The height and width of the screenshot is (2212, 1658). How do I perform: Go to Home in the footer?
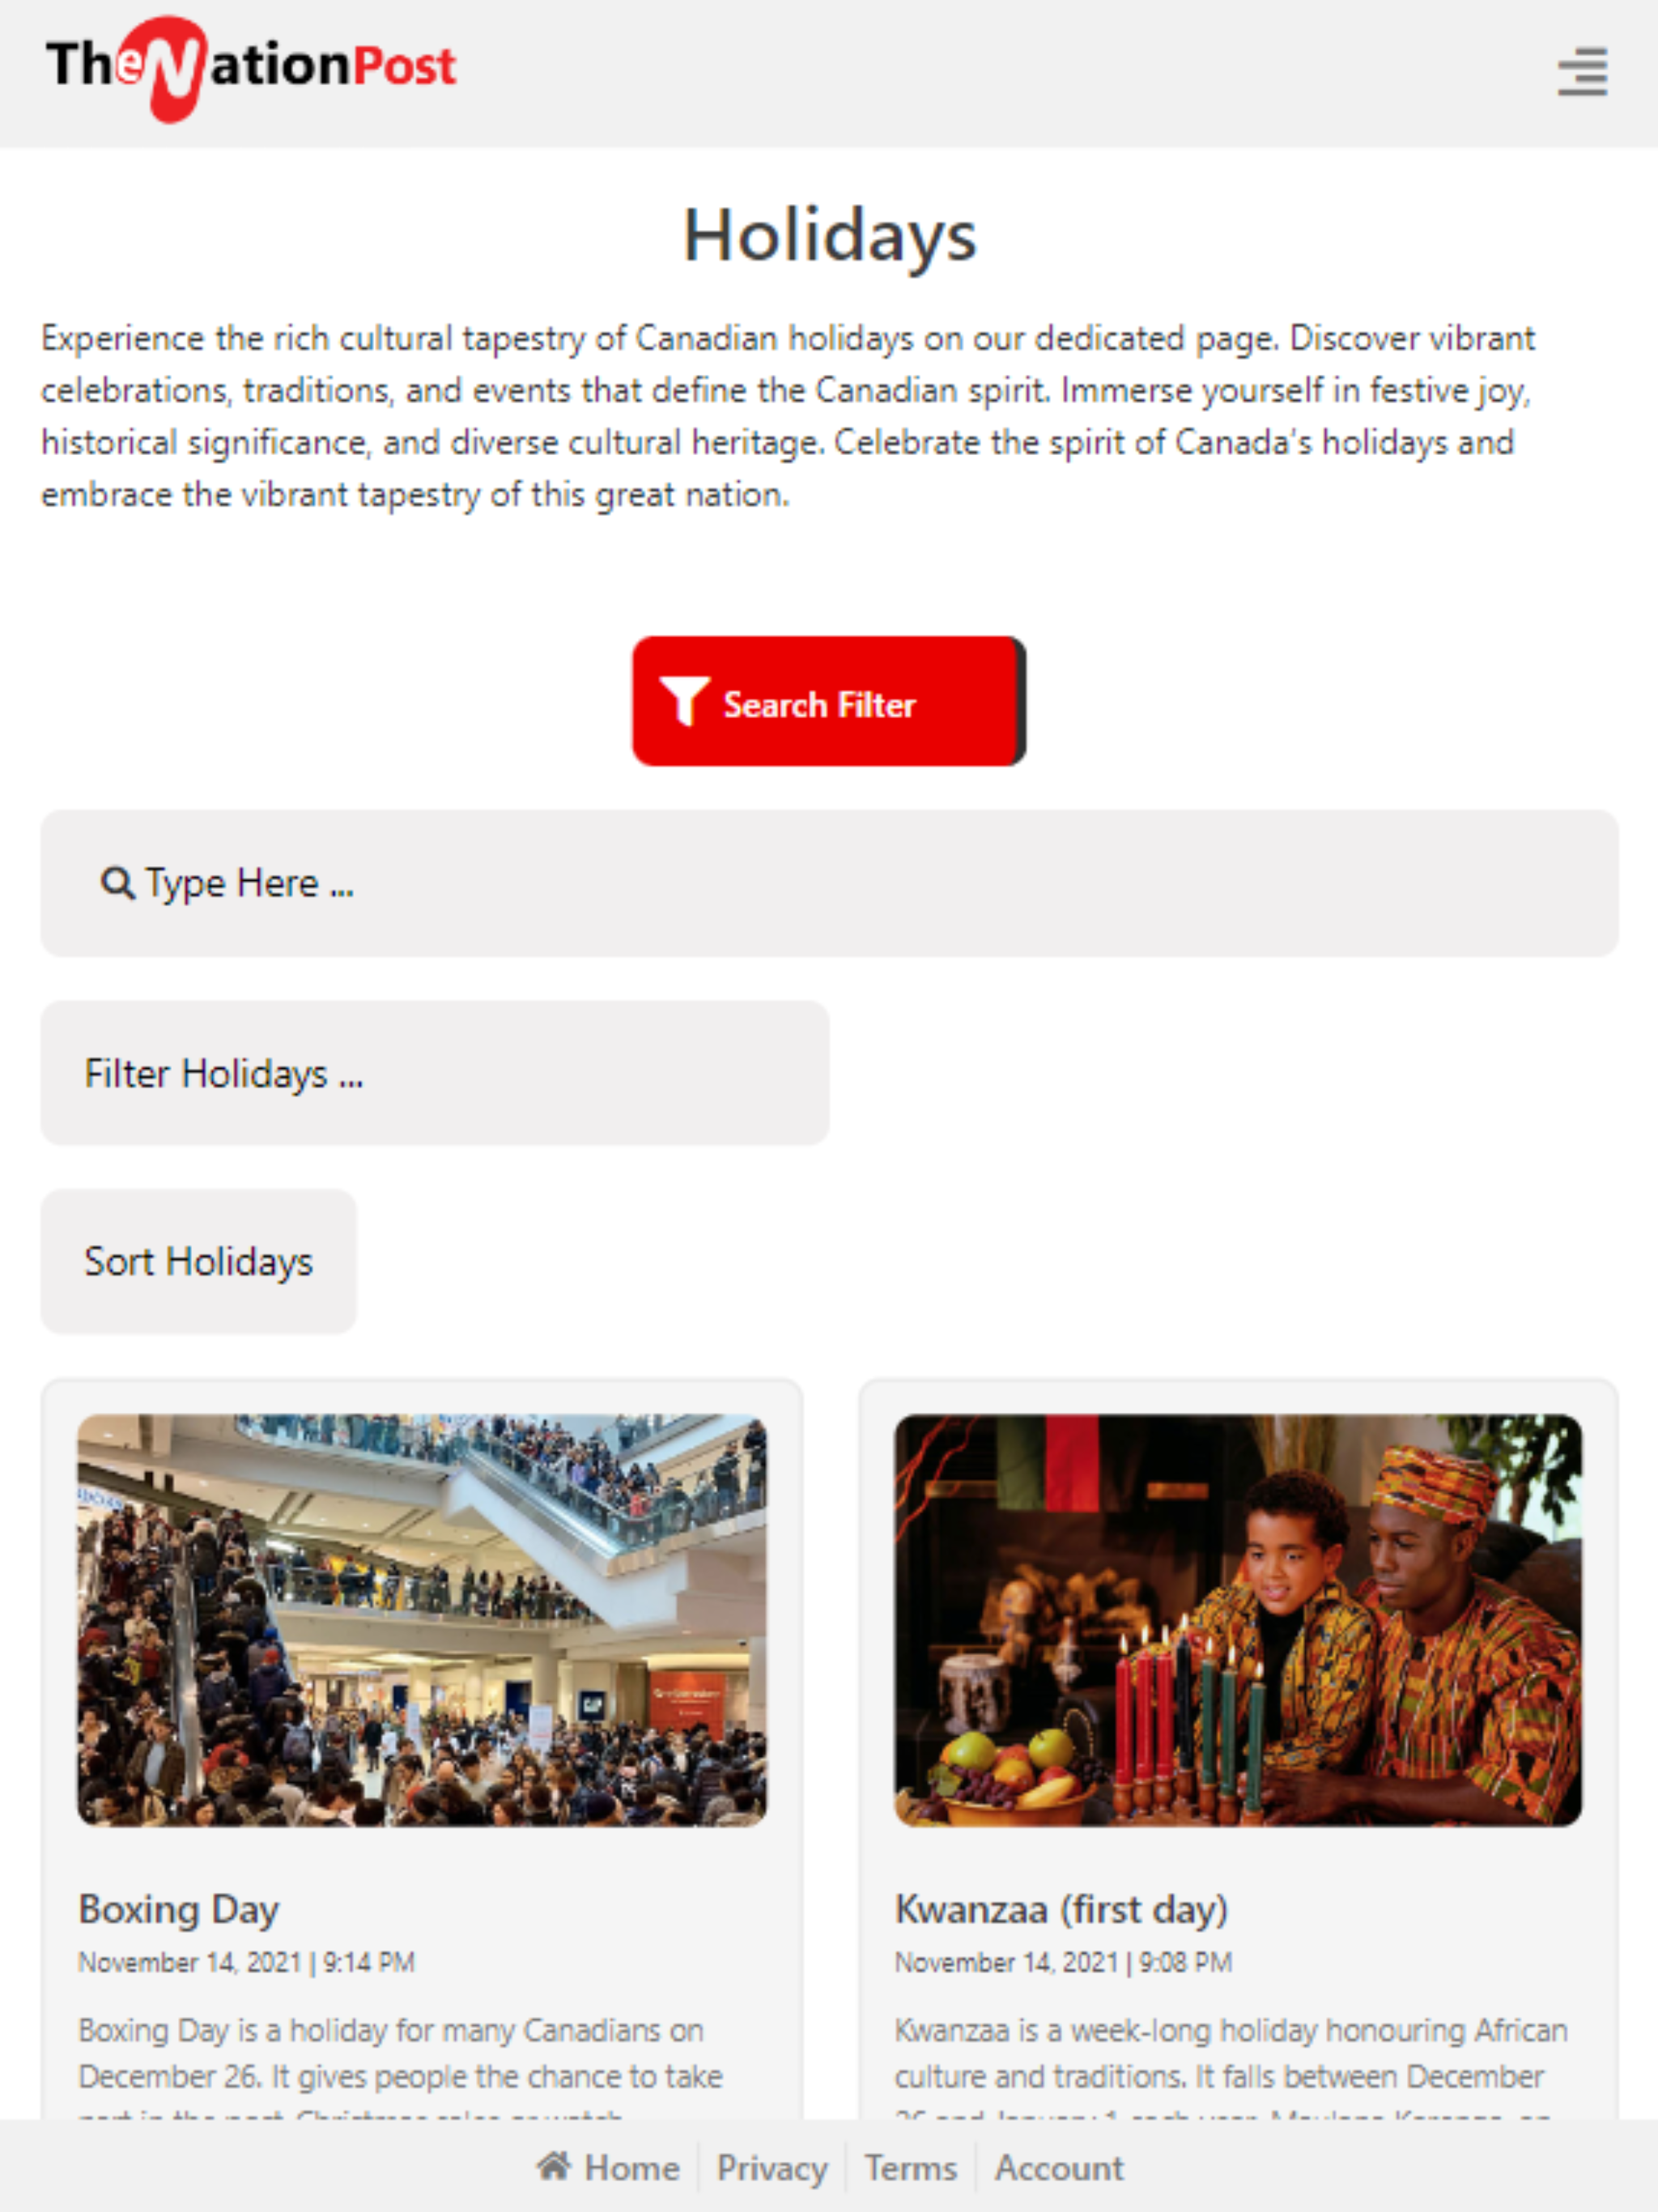tap(608, 2167)
